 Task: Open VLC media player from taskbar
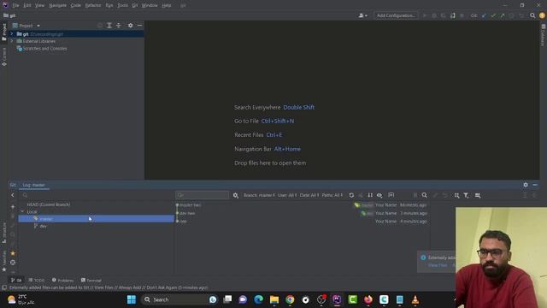[415, 299]
